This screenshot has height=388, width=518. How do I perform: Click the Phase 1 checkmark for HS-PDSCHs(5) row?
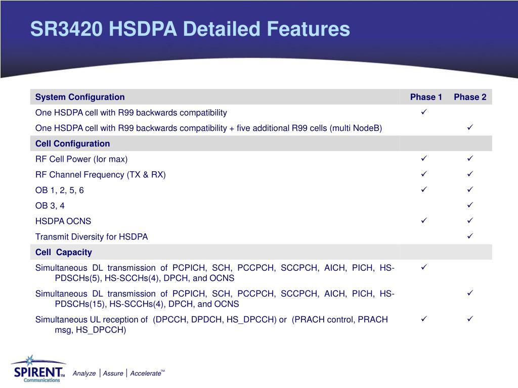[424, 267]
